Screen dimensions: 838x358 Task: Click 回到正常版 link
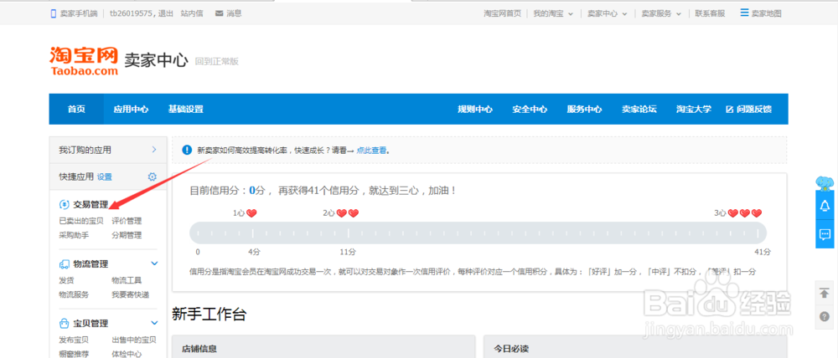point(217,61)
